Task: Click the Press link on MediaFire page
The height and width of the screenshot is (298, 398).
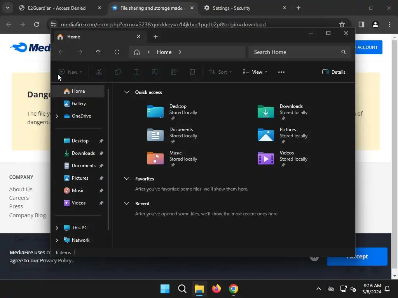Action: tap(16, 206)
